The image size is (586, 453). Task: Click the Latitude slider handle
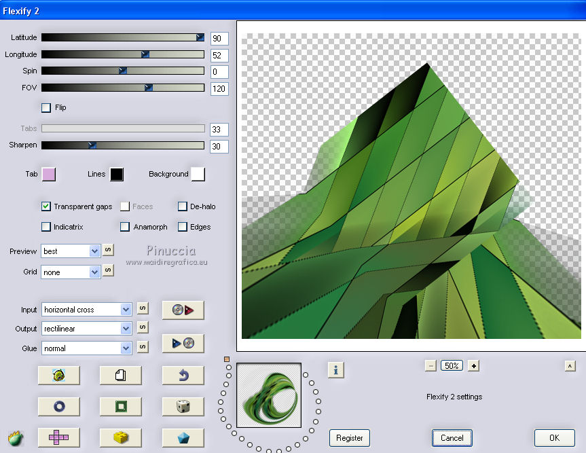point(200,37)
